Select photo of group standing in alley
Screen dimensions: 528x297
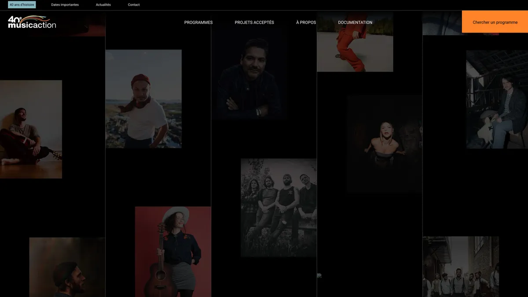pos(461,267)
